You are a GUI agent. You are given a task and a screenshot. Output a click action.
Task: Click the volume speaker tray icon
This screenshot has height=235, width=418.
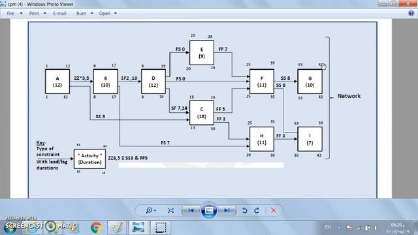(x=376, y=228)
